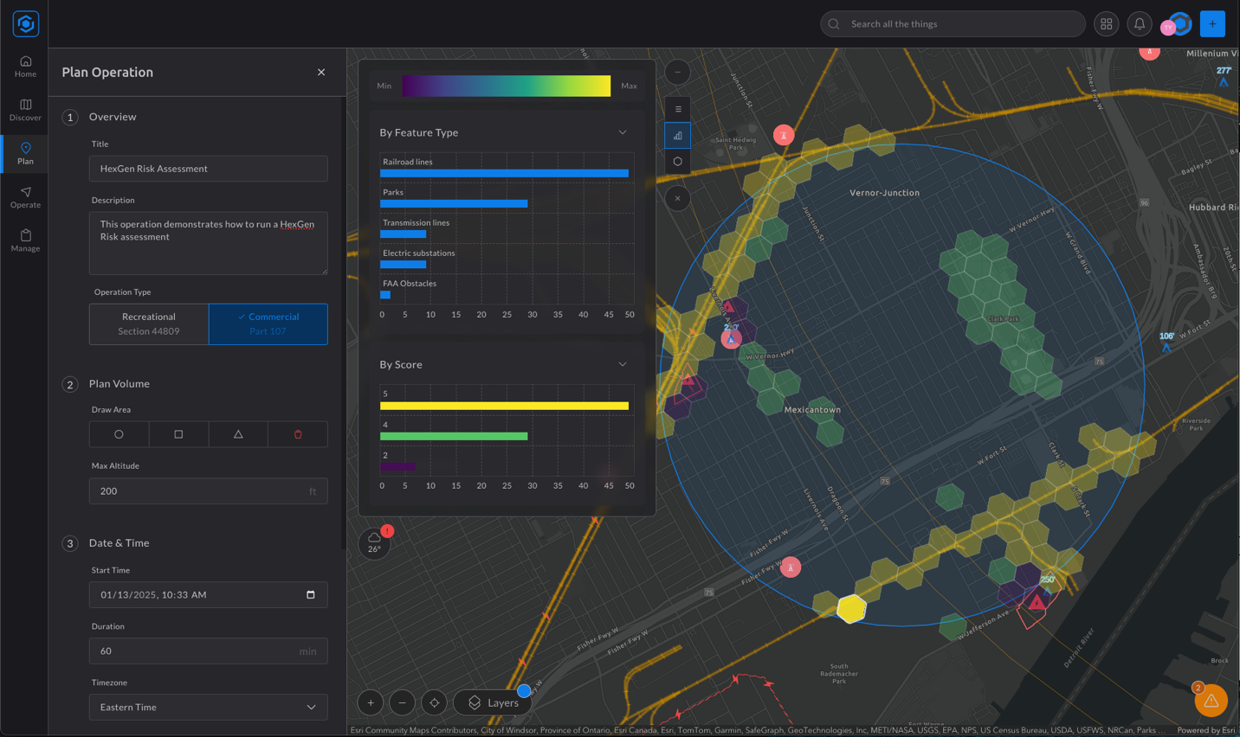The width and height of the screenshot is (1240, 737).
Task: Select the Plan sidebar section
Action: coord(25,153)
